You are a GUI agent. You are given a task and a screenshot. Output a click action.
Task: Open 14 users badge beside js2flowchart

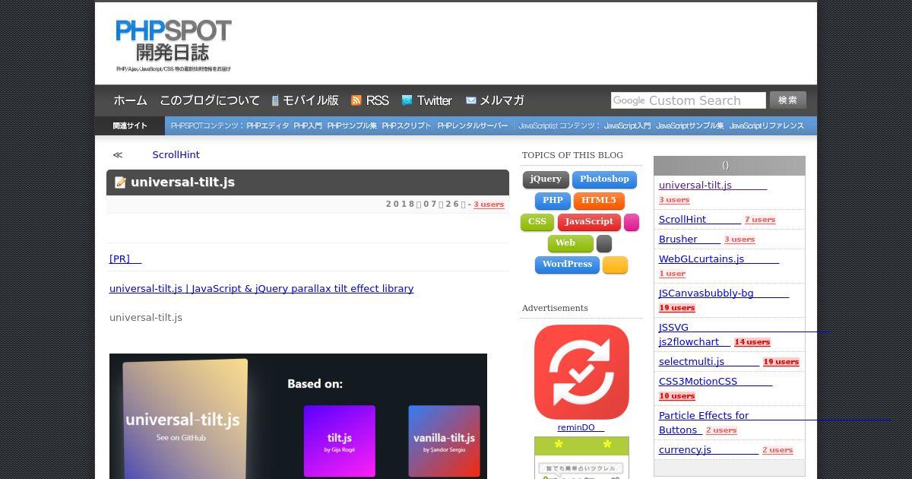(x=752, y=342)
